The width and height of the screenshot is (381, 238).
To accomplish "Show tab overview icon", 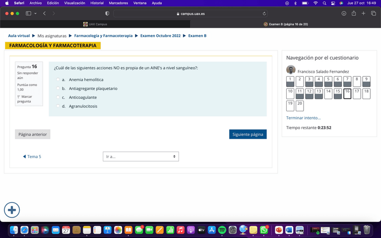I will point(373,13).
